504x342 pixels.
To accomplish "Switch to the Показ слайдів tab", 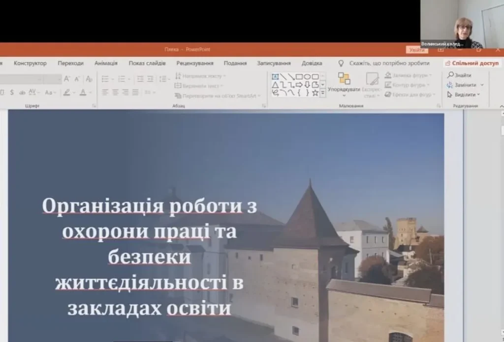I will (x=147, y=63).
